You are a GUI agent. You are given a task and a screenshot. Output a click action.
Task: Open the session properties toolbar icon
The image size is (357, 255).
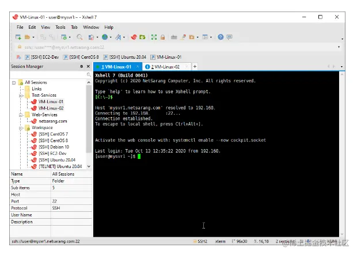tap(64, 37)
